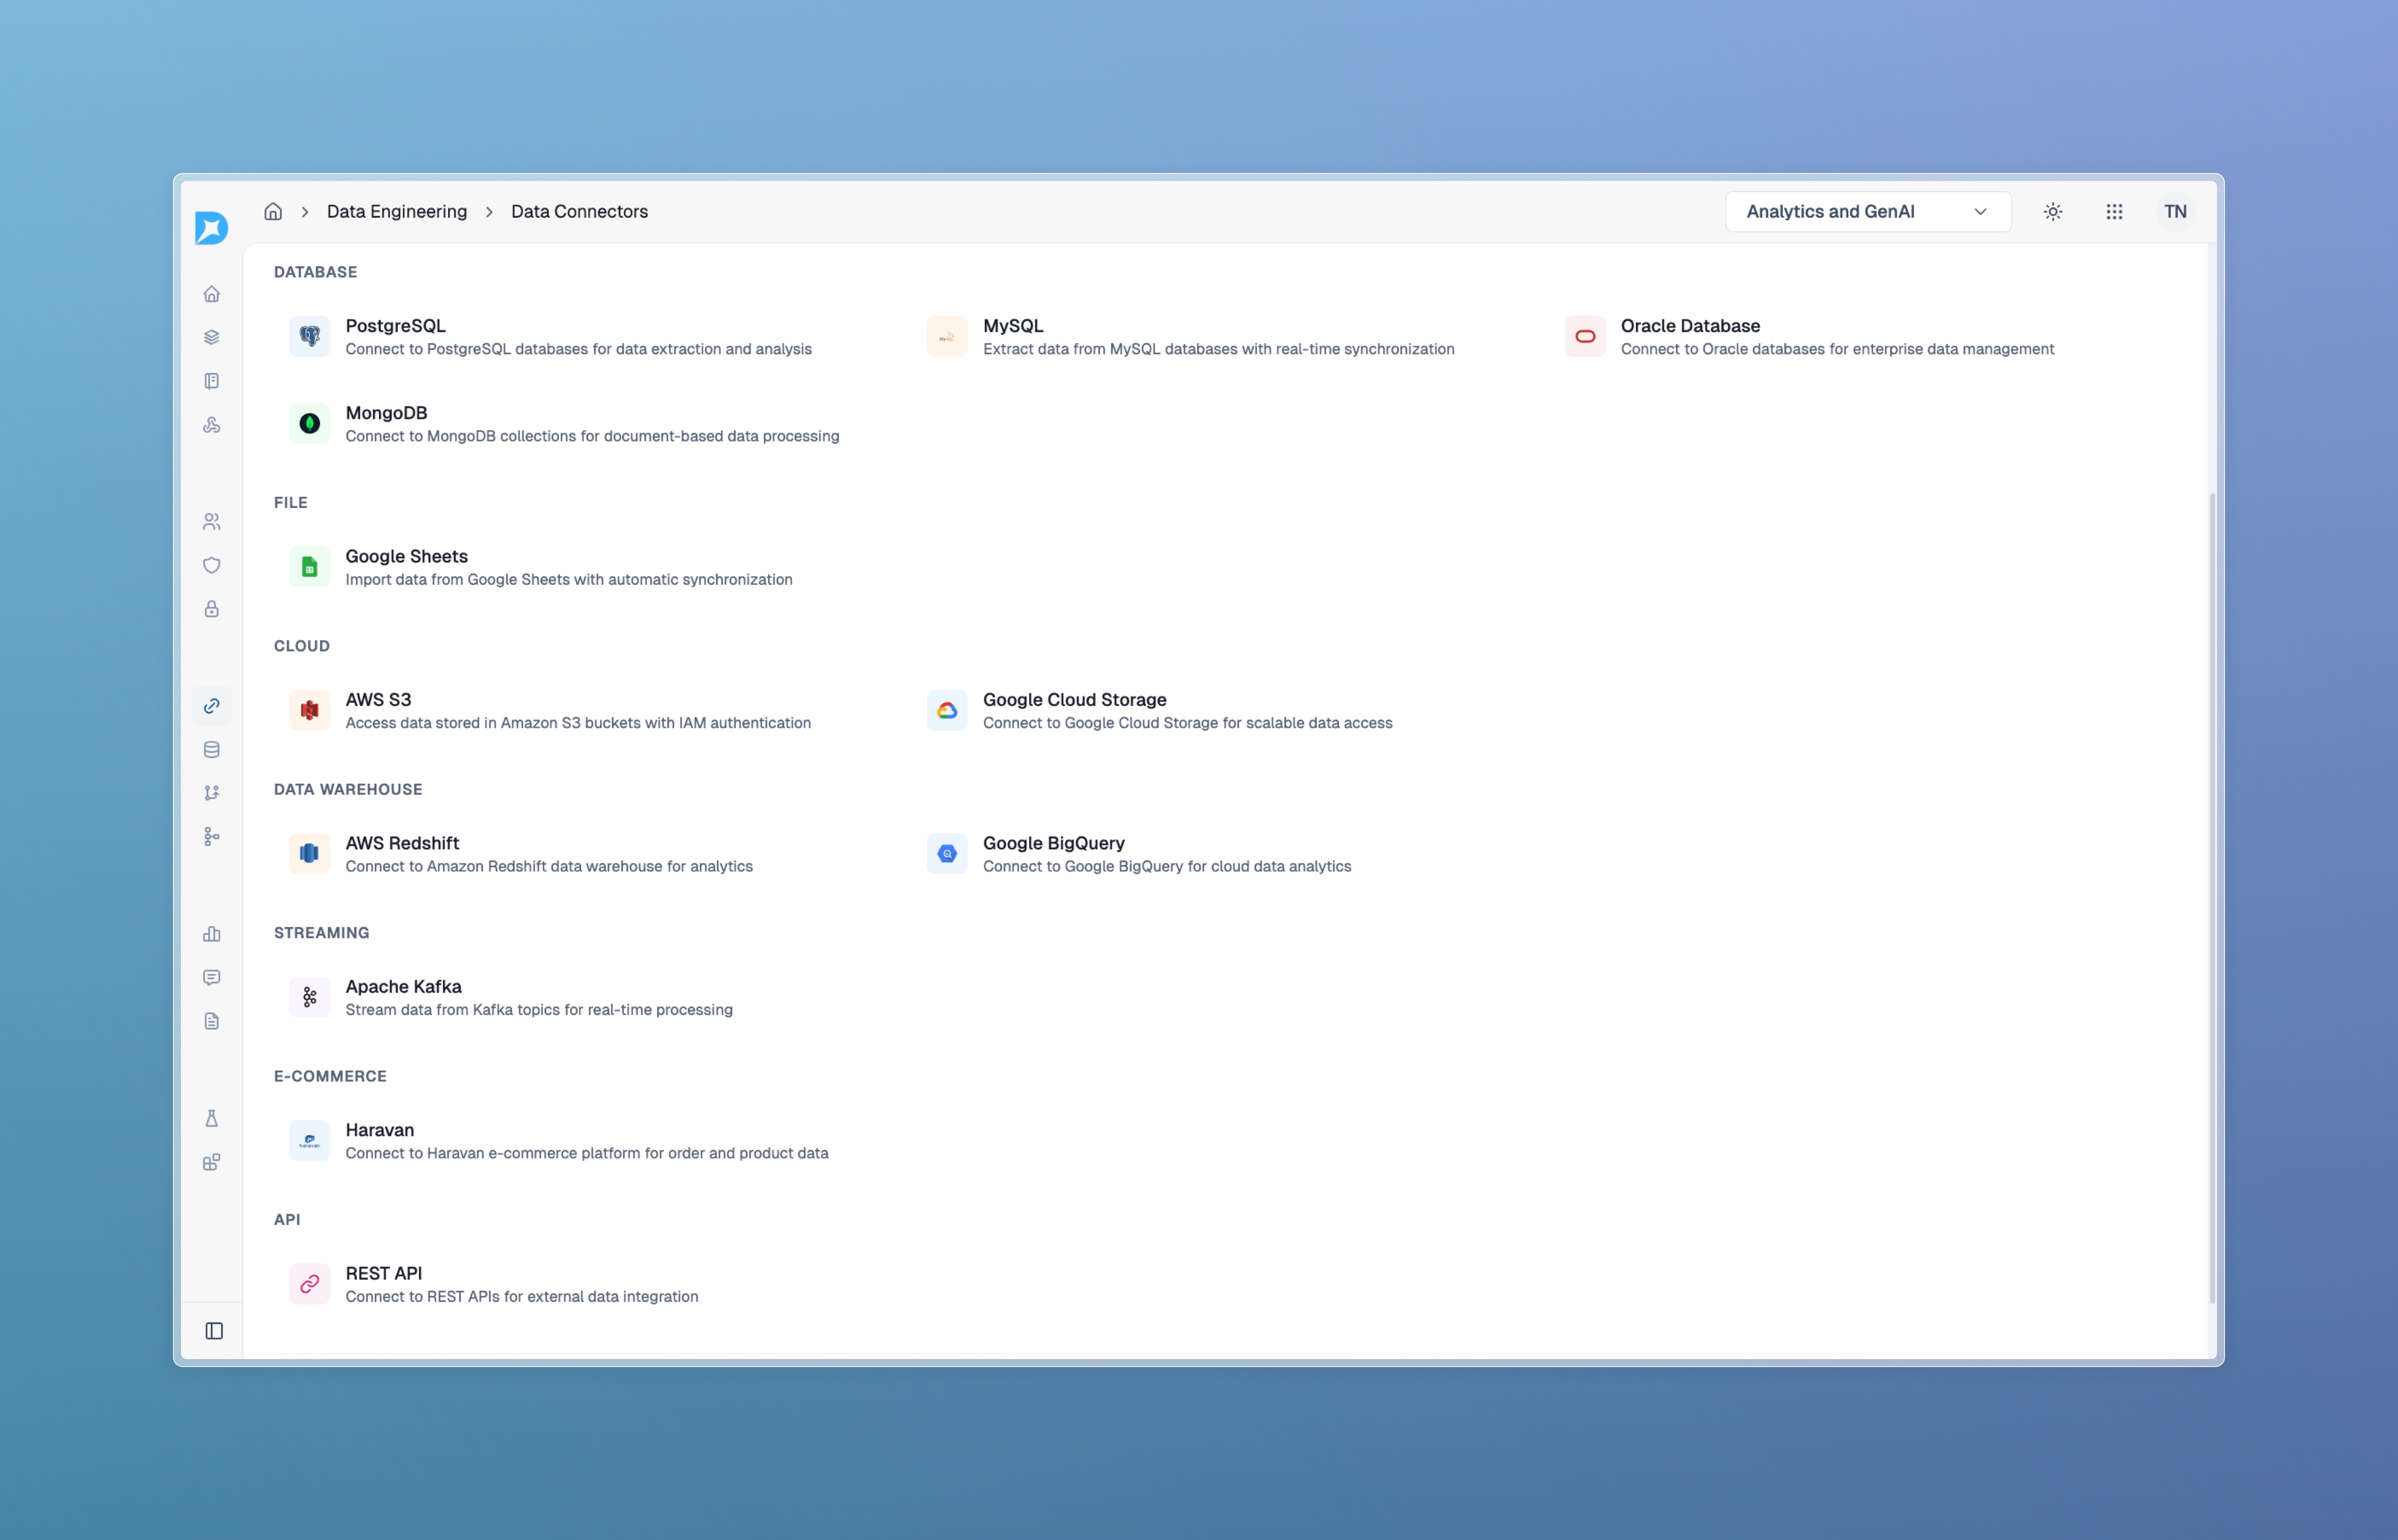
Task: Open the notebook icon in the sidebar
Action: (x=212, y=381)
